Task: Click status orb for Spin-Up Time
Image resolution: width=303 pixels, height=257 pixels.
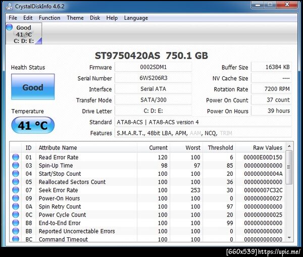Action: [16, 165]
